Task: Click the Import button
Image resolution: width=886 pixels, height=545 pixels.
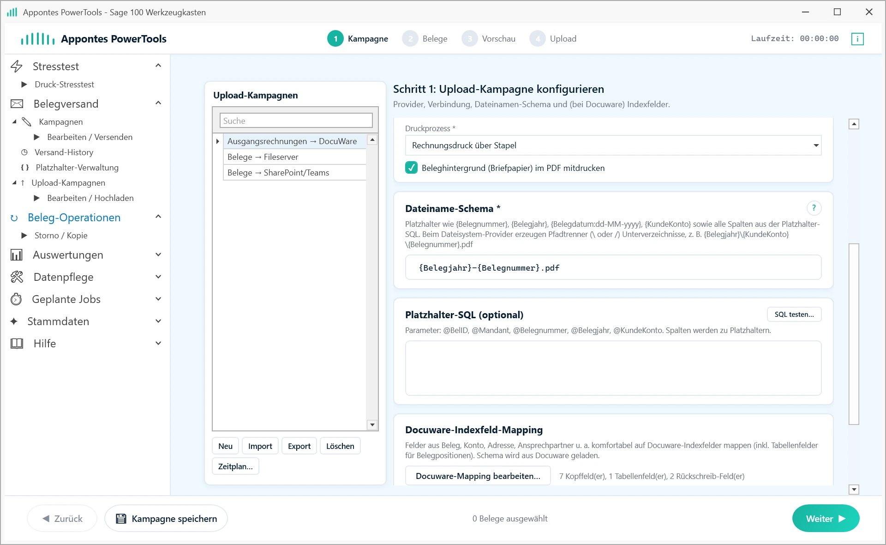Action: point(260,446)
